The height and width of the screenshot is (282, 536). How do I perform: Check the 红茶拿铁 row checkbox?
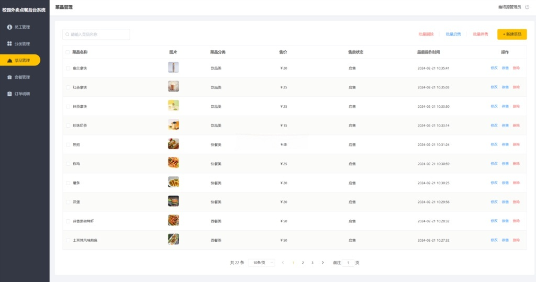coord(68,87)
